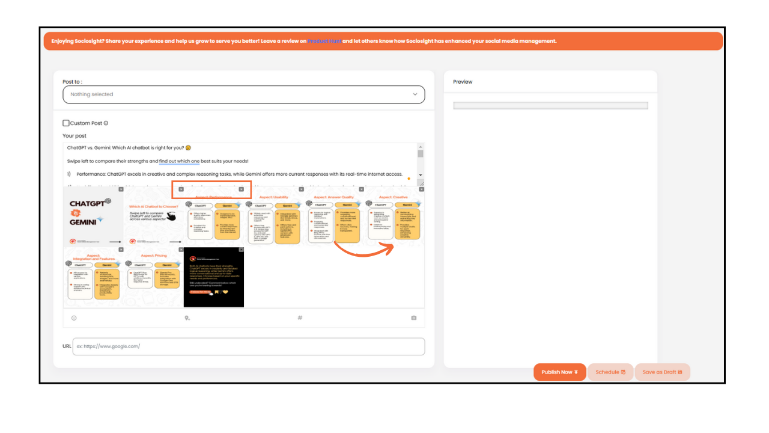Remove the 'Aspect: Creative' image

421,189
